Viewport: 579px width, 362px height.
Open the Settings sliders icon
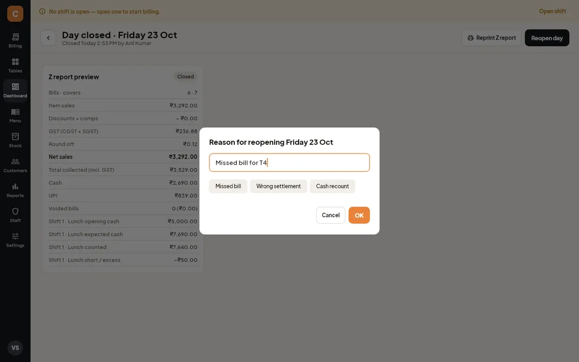15,236
